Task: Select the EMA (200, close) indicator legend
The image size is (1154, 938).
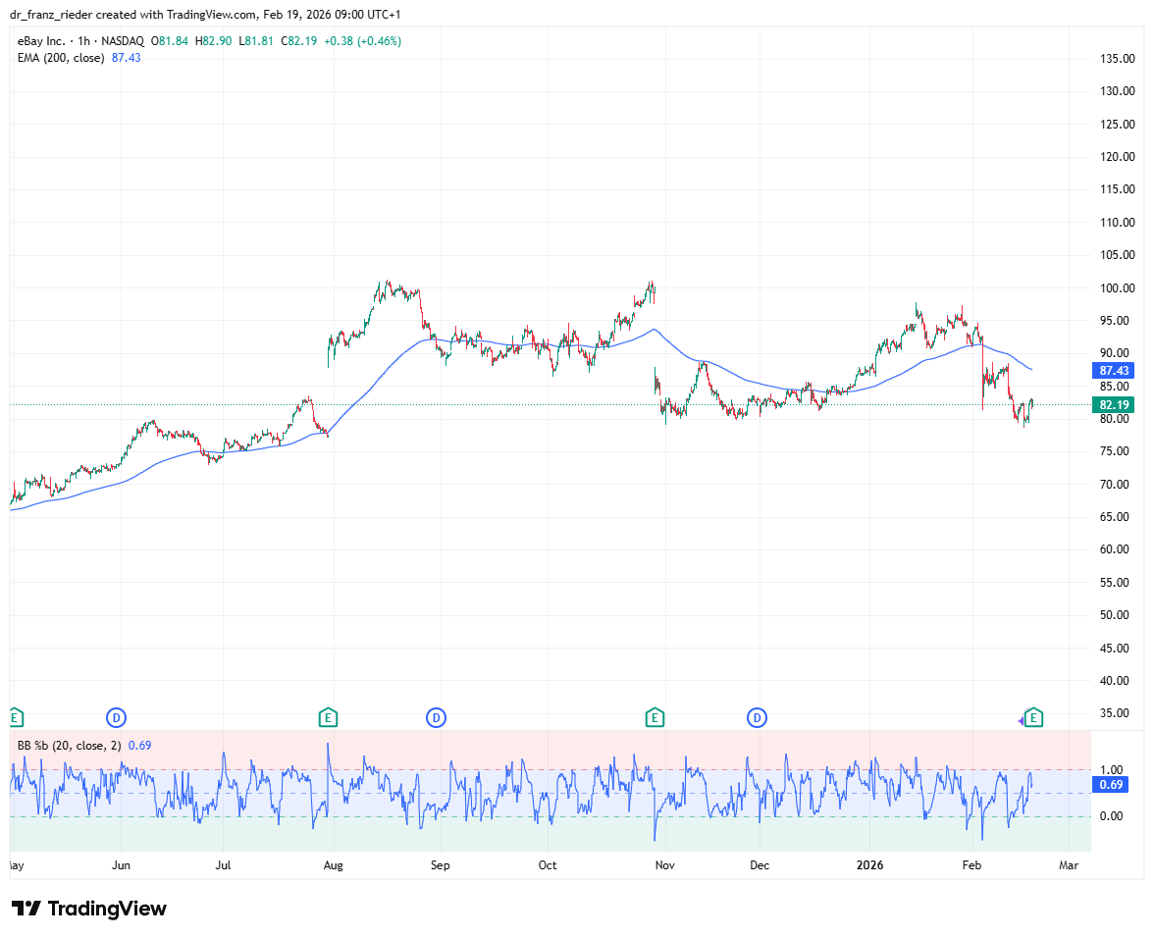Action: click(65, 58)
